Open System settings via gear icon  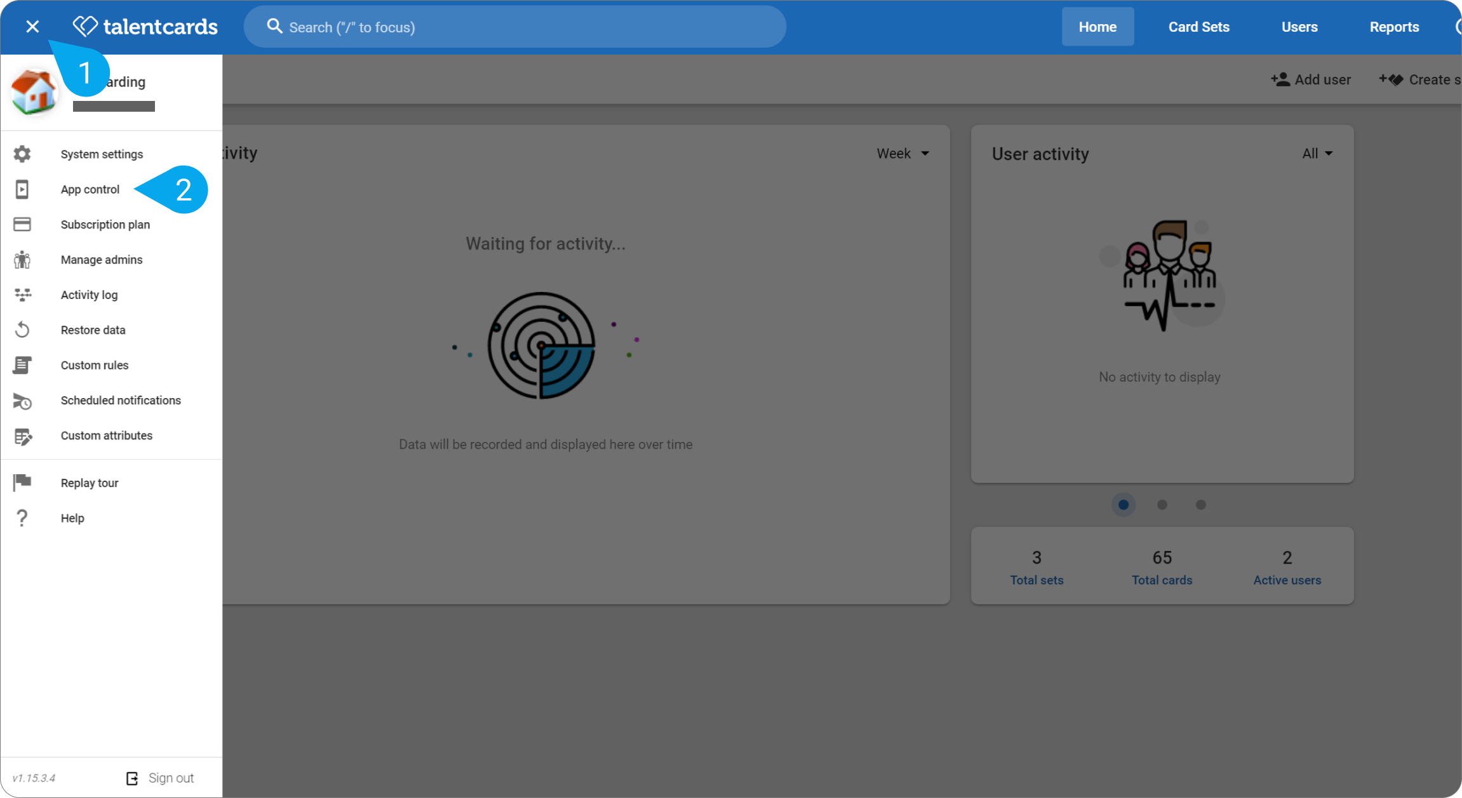[22, 154]
